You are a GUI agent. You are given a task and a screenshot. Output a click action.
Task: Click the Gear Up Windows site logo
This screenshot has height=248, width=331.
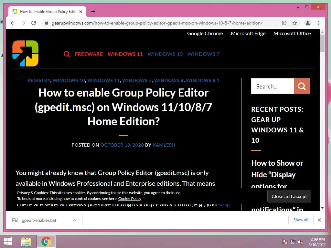(x=25, y=53)
